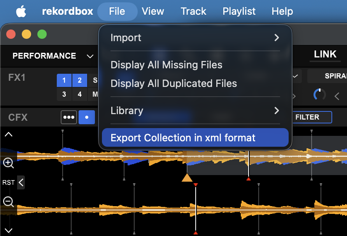Reset waveform zoom with RST
The height and width of the screenshot is (236, 347).
pyautogui.click(x=9, y=182)
